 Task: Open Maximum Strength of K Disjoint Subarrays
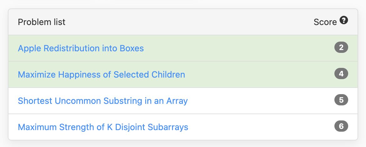(x=103, y=127)
